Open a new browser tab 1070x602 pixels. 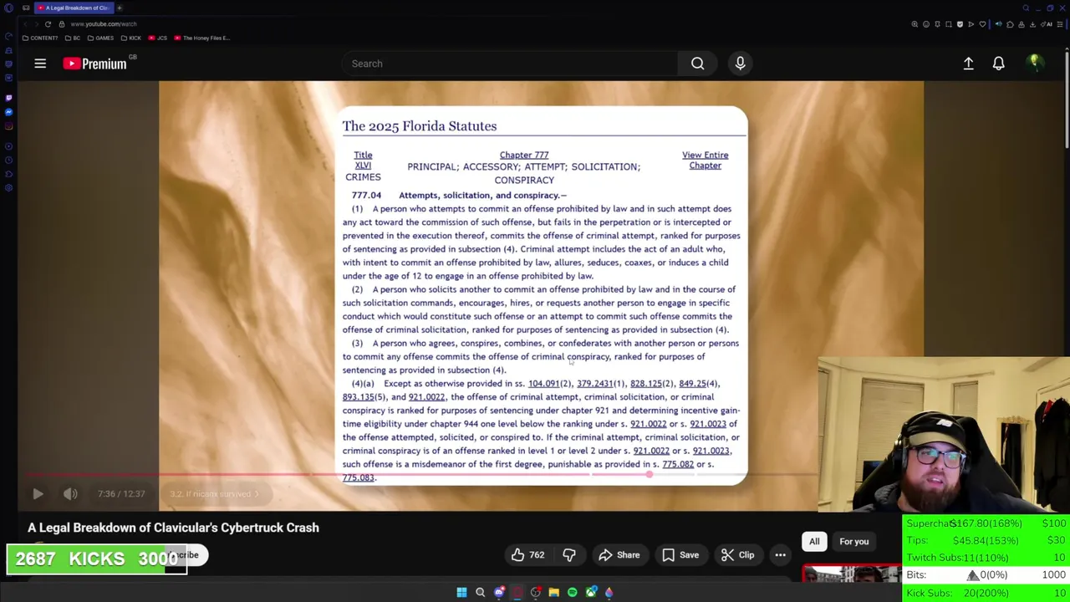click(x=120, y=8)
